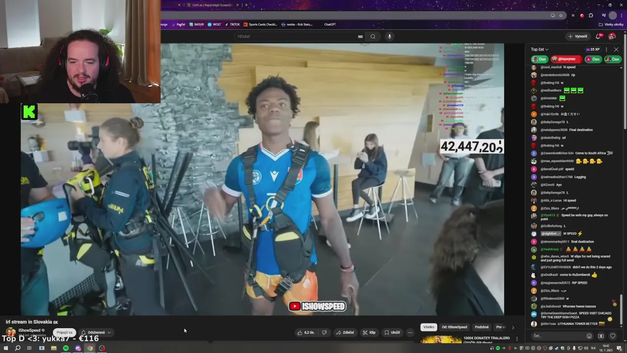Open a new browser tab with plus
Screen dimensions: 627x353
tap(246, 5)
